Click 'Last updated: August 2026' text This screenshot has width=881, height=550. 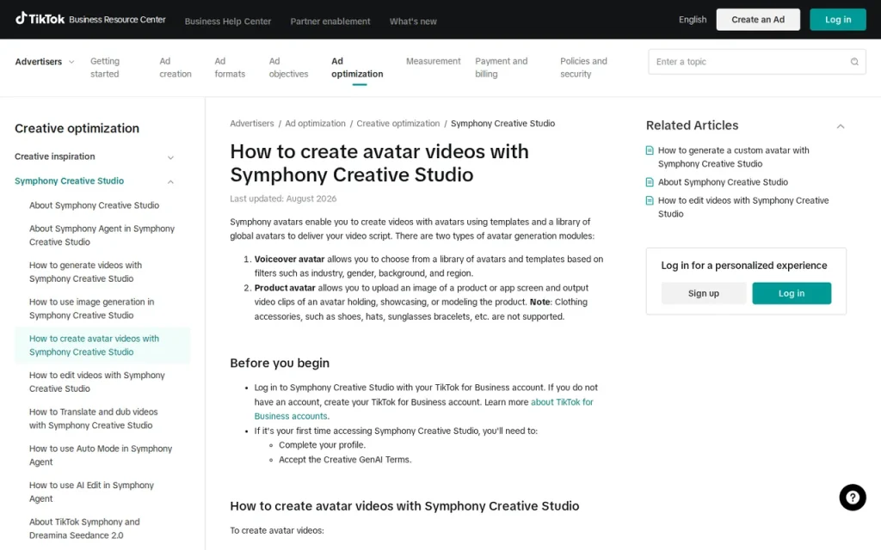pyautogui.click(x=282, y=199)
